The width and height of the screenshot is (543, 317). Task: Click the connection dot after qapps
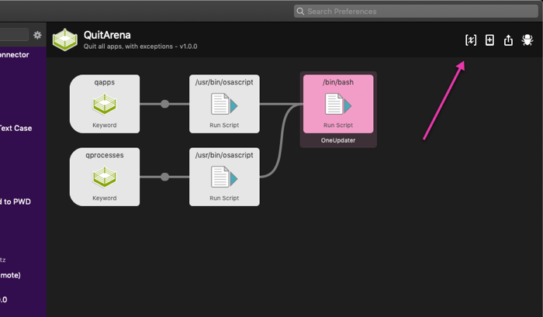tap(164, 104)
